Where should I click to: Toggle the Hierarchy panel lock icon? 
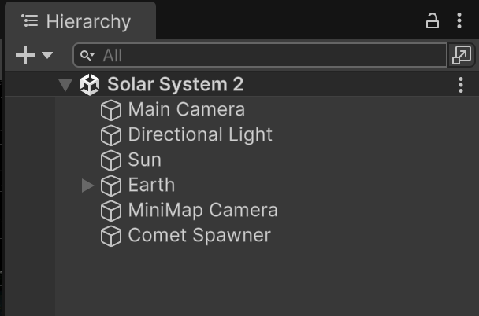tap(433, 20)
